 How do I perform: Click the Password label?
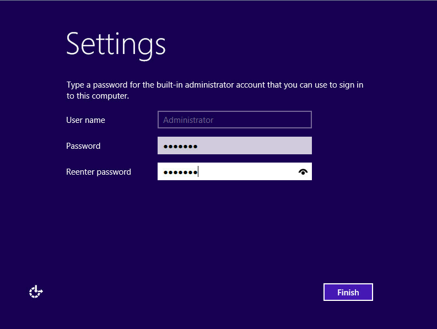(x=83, y=146)
